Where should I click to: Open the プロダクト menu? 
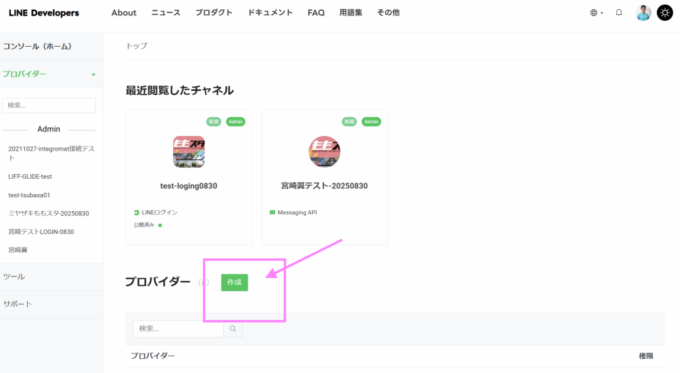coord(214,13)
